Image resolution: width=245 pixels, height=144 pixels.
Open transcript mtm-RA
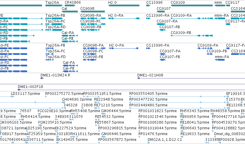pos(222,16)
